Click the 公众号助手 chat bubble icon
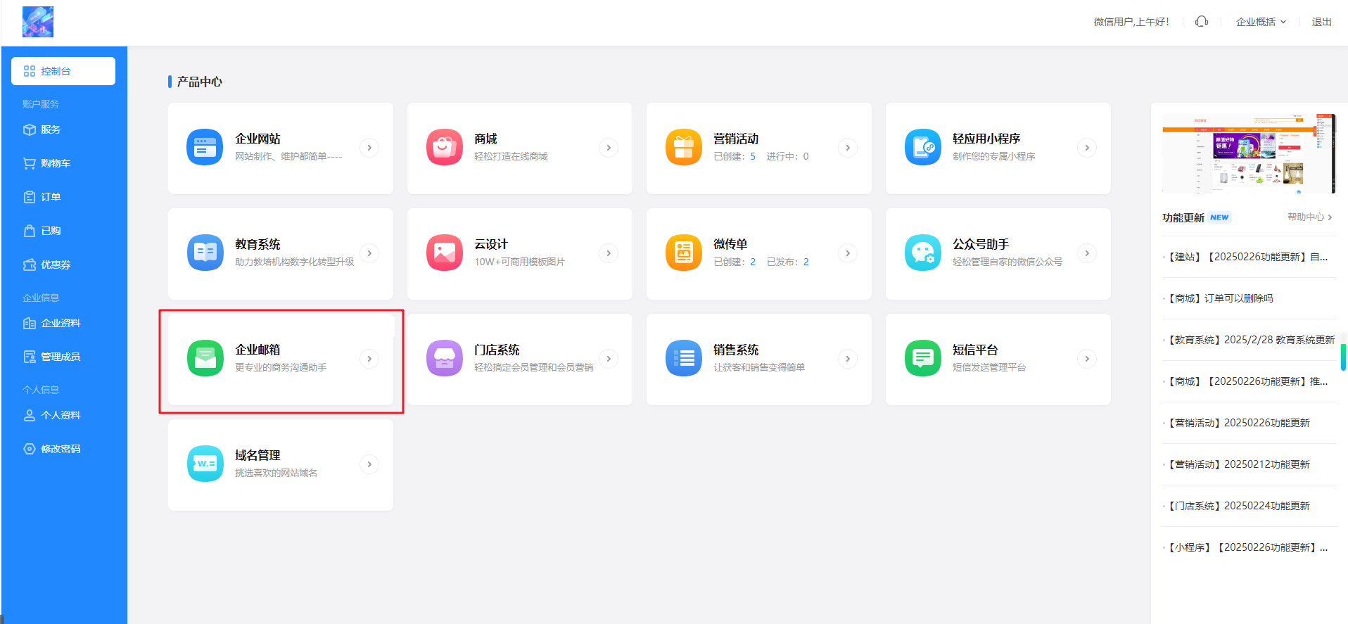Image resolution: width=1348 pixels, height=624 pixels. (922, 253)
